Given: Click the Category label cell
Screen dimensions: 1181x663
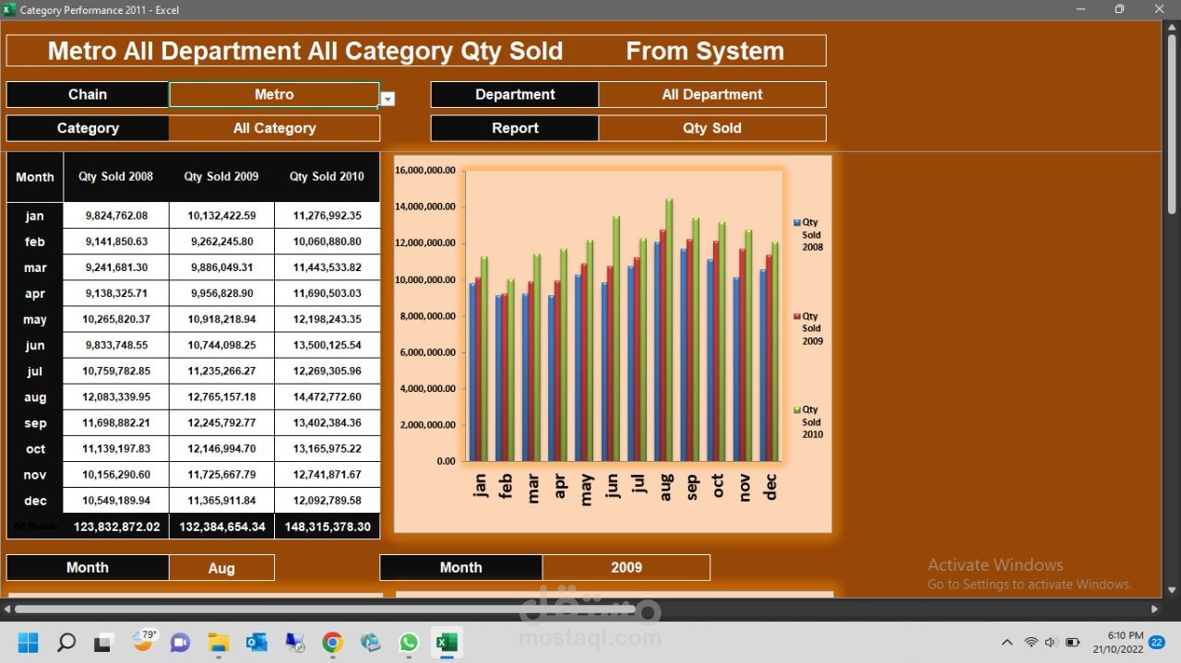Looking at the screenshot, I should [x=88, y=128].
